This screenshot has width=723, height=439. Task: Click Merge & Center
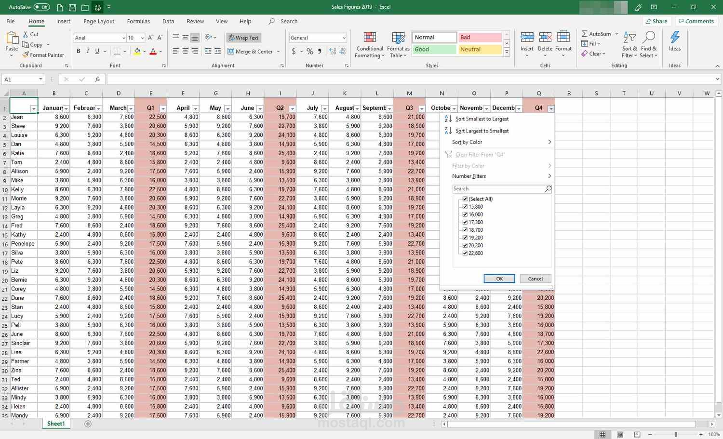click(x=250, y=51)
